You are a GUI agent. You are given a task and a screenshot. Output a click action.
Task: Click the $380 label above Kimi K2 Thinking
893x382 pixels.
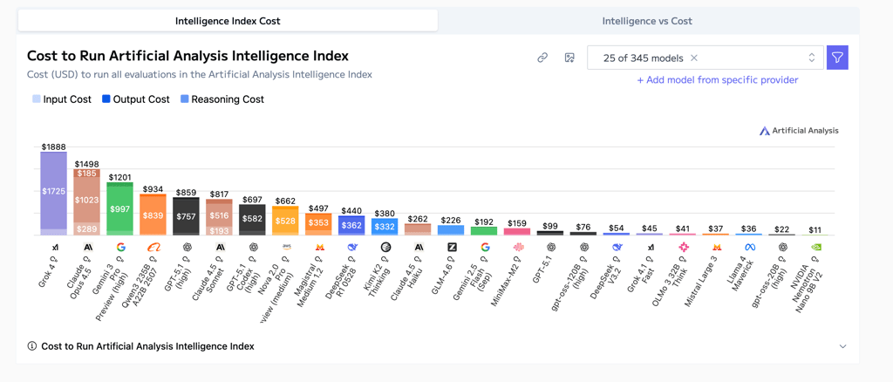coord(385,214)
